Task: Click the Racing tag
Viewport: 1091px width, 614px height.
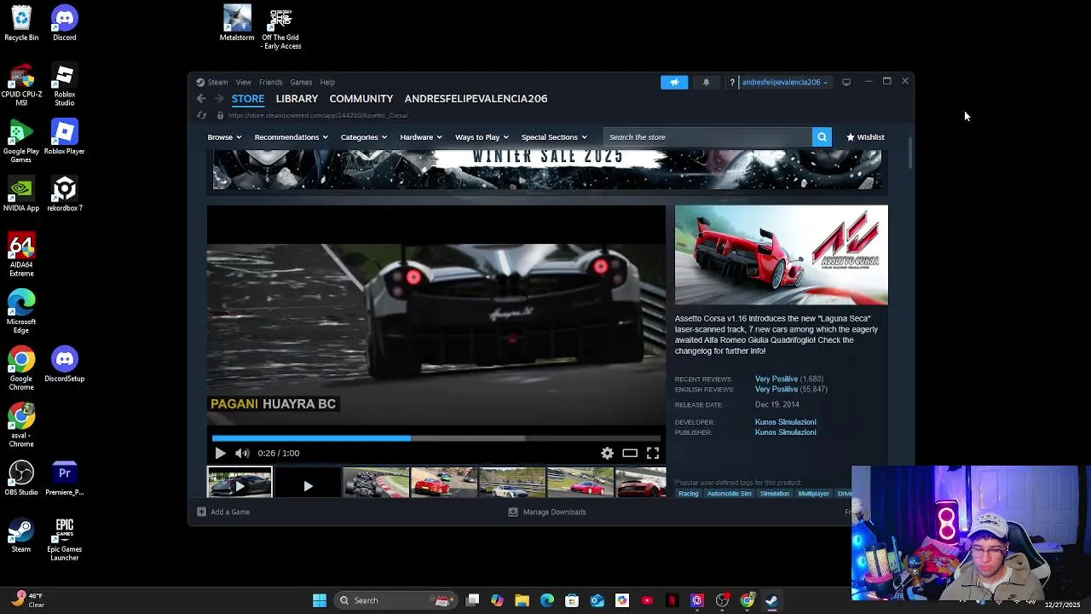Action: [x=688, y=494]
